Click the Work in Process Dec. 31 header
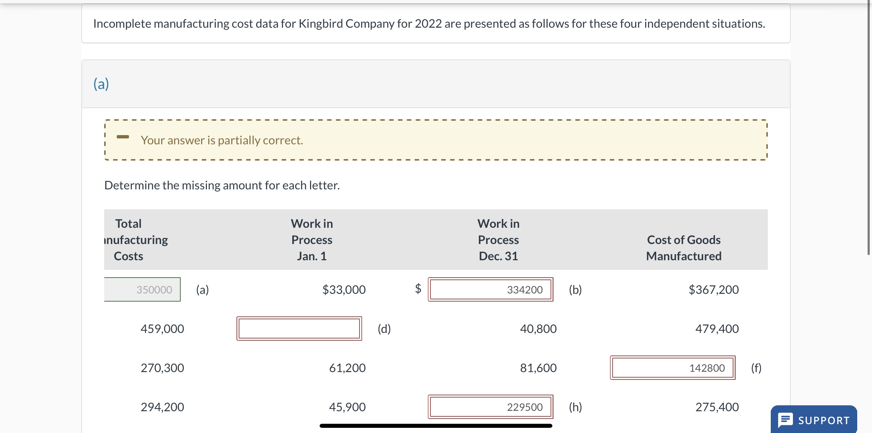 (498, 240)
